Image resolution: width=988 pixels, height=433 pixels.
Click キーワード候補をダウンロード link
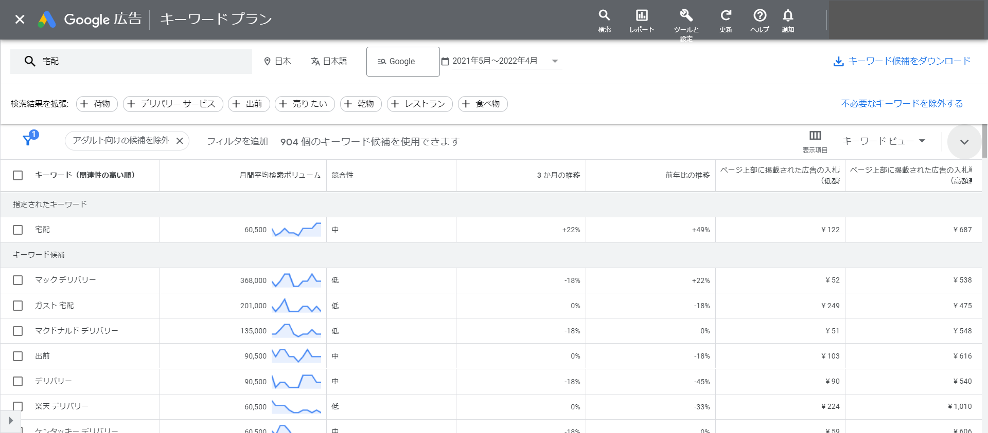point(909,61)
